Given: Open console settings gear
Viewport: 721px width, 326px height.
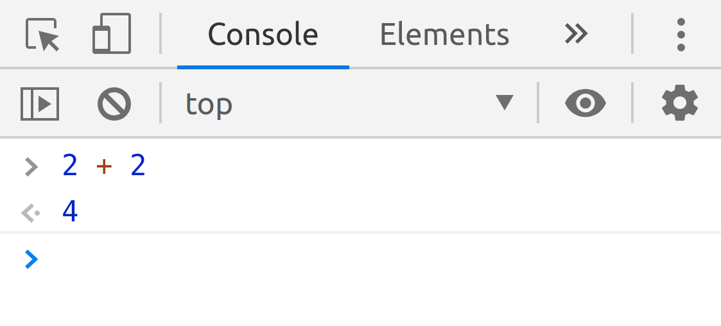Looking at the screenshot, I should click(x=679, y=103).
